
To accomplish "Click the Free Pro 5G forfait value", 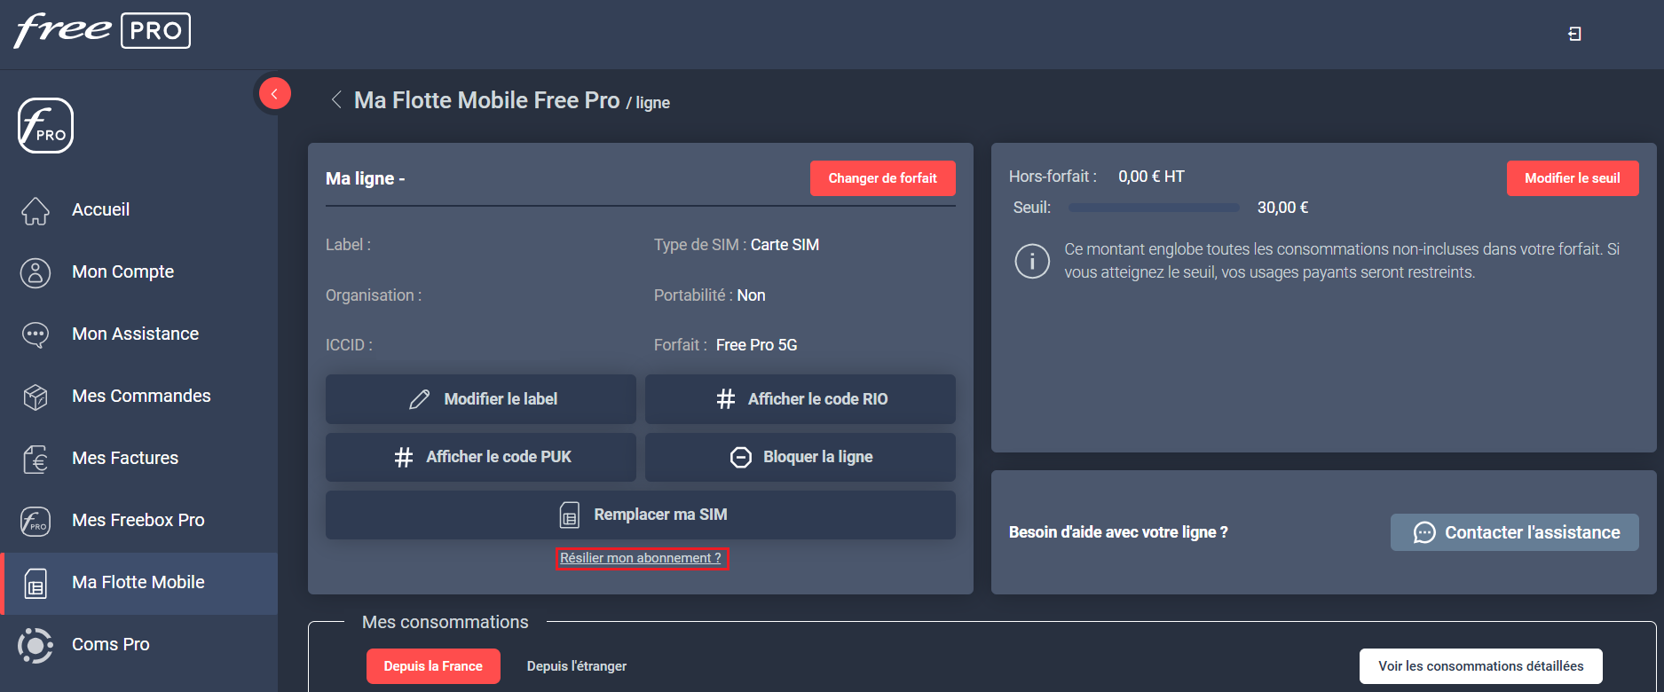I will point(757,345).
